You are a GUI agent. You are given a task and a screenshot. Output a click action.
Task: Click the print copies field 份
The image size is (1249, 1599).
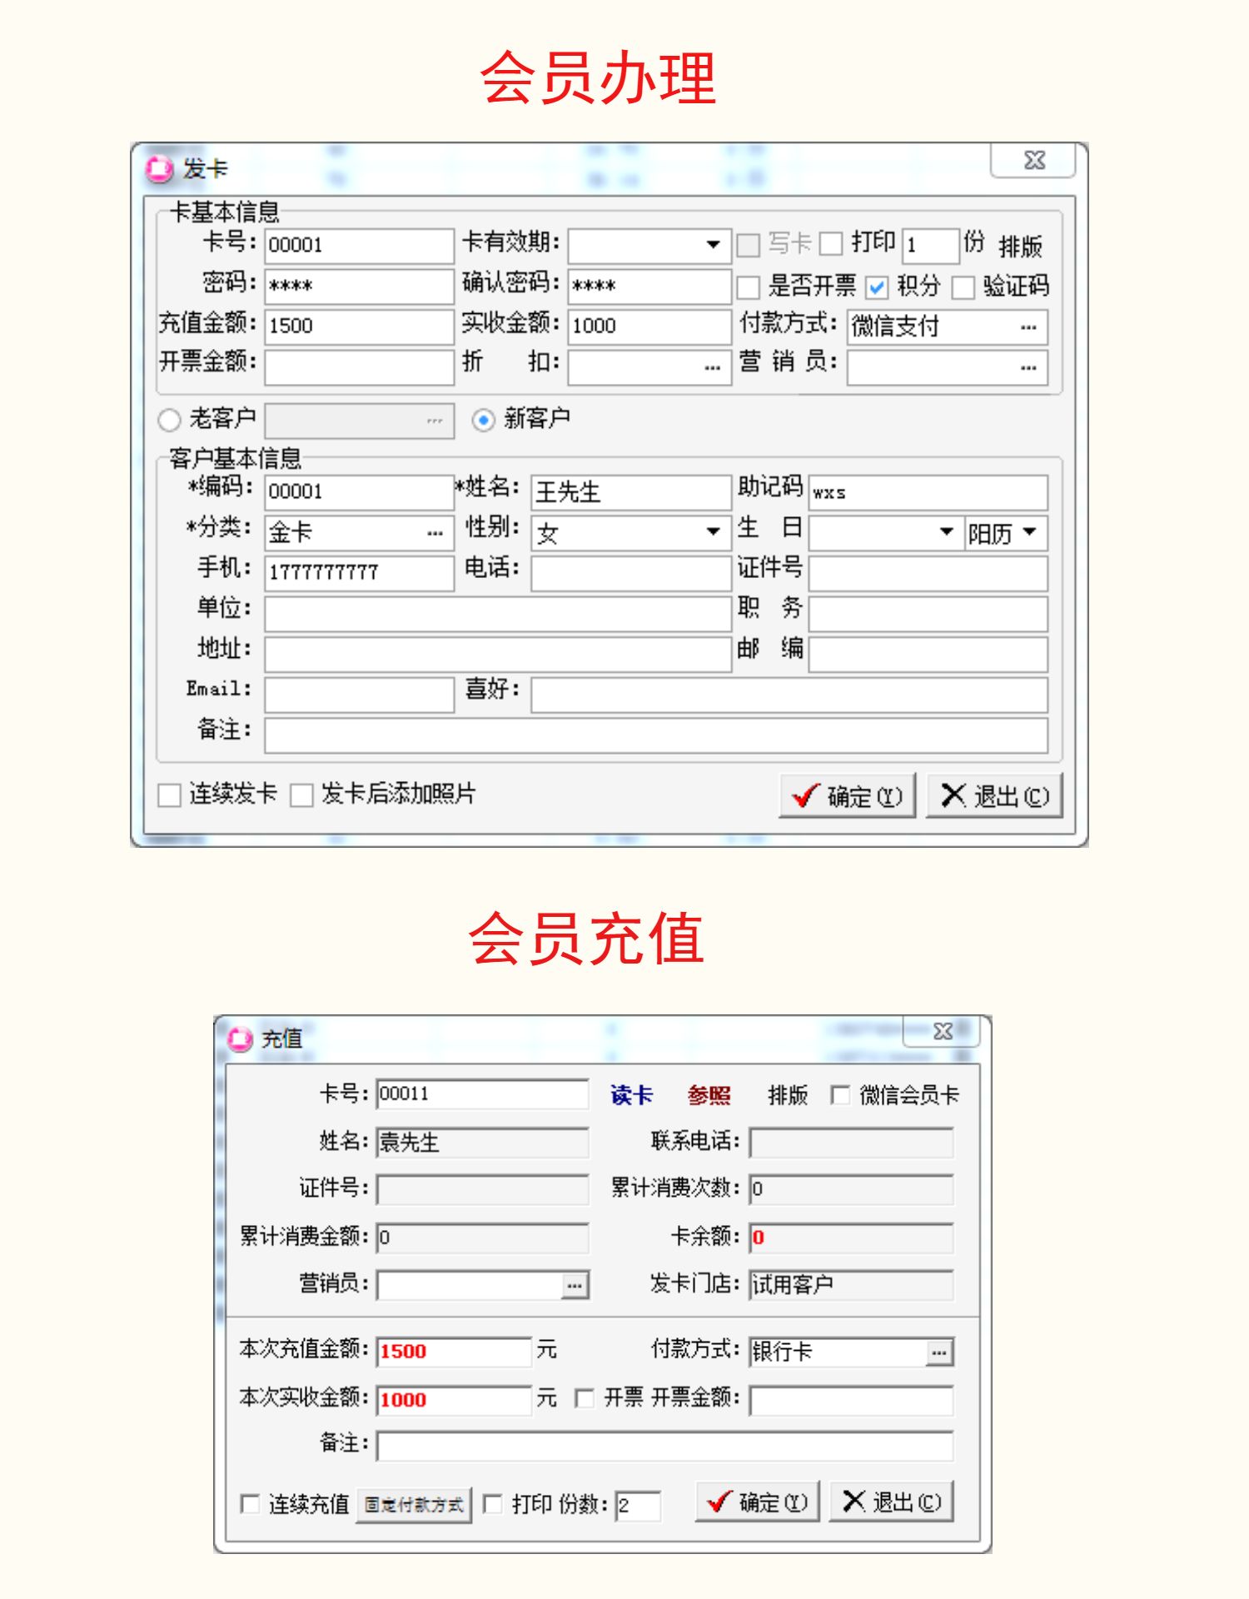point(931,245)
